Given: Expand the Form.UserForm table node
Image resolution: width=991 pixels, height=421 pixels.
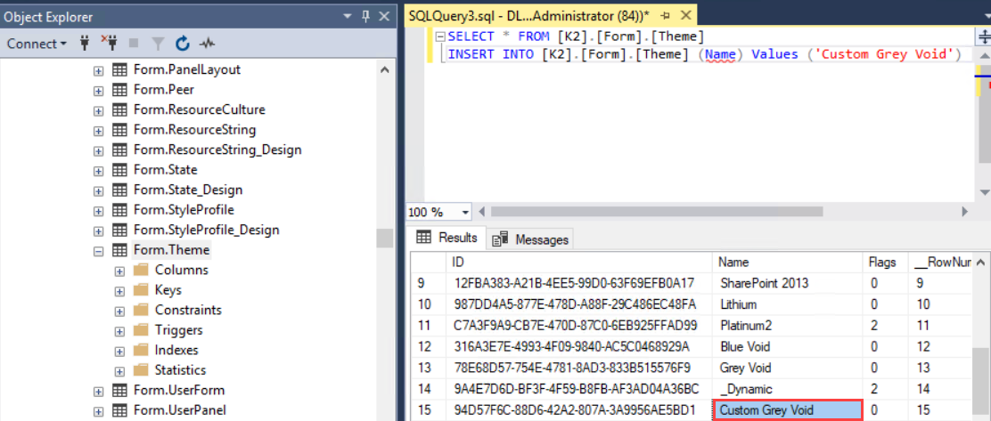Looking at the screenshot, I should (x=98, y=391).
